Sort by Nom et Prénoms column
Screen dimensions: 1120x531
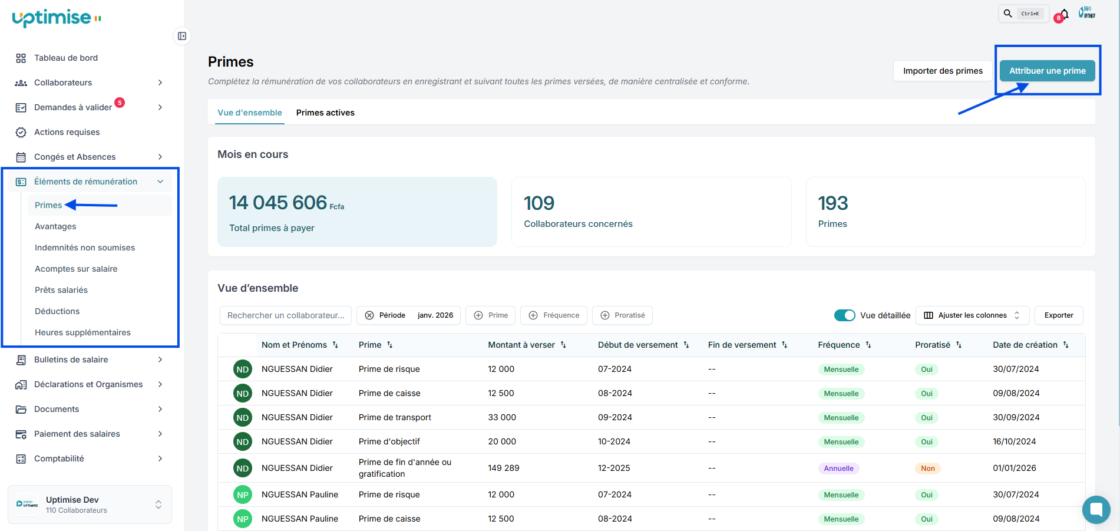coord(335,345)
